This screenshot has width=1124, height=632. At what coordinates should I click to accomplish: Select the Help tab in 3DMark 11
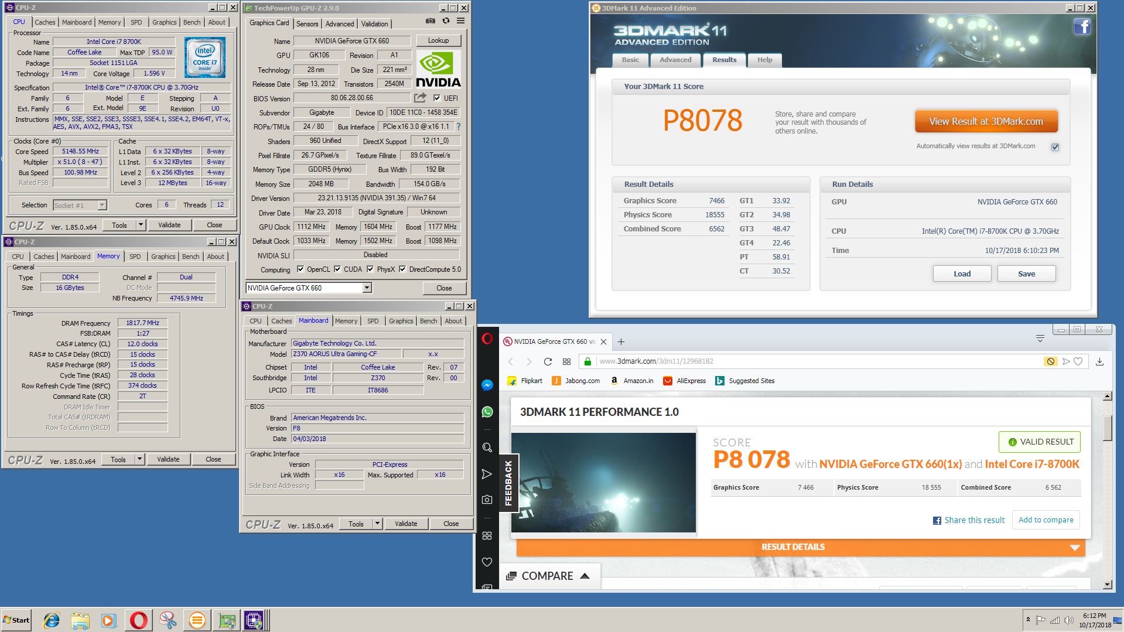tap(764, 60)
